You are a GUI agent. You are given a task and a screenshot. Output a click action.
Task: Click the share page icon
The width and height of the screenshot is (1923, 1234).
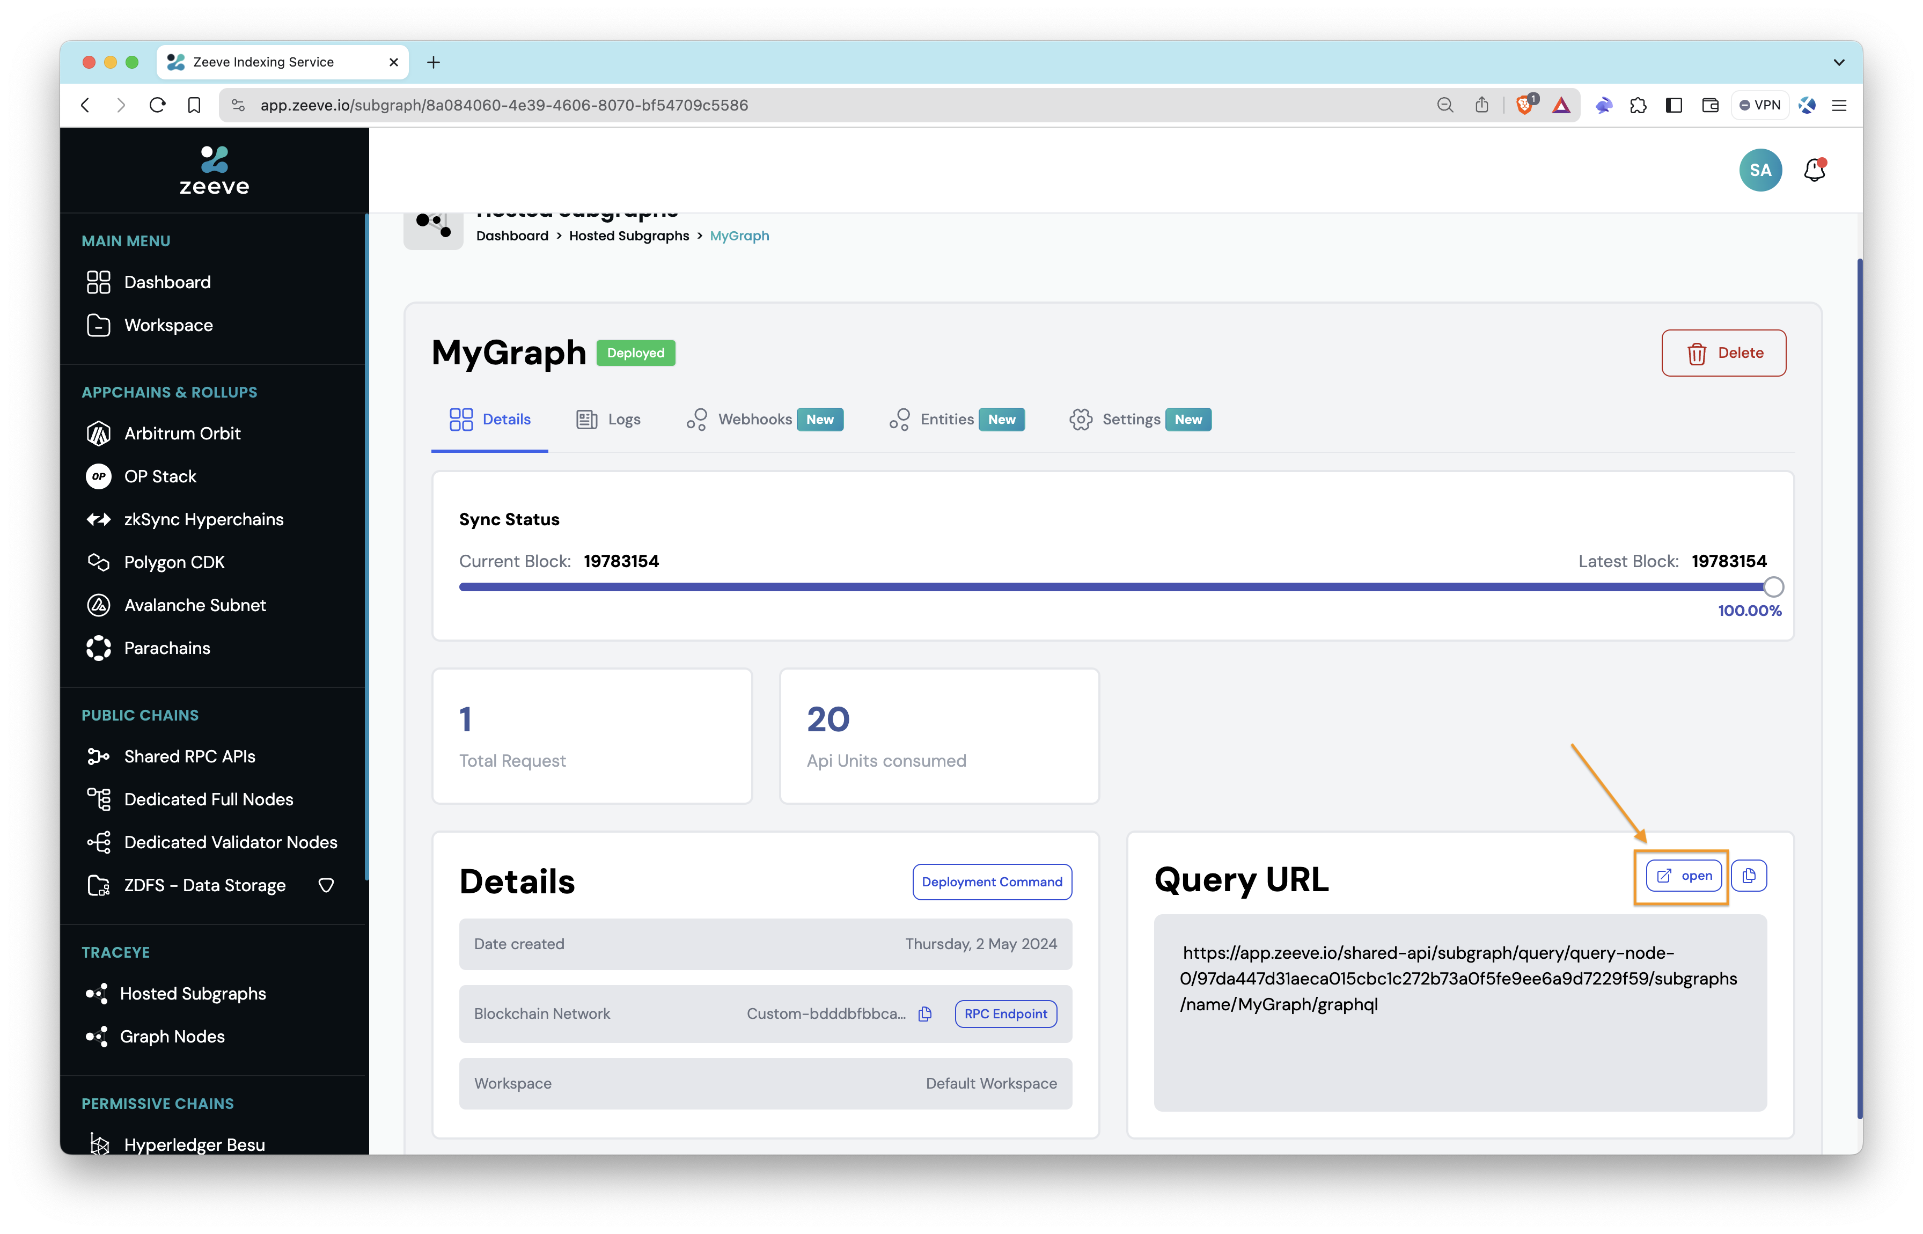[1481, 105]
